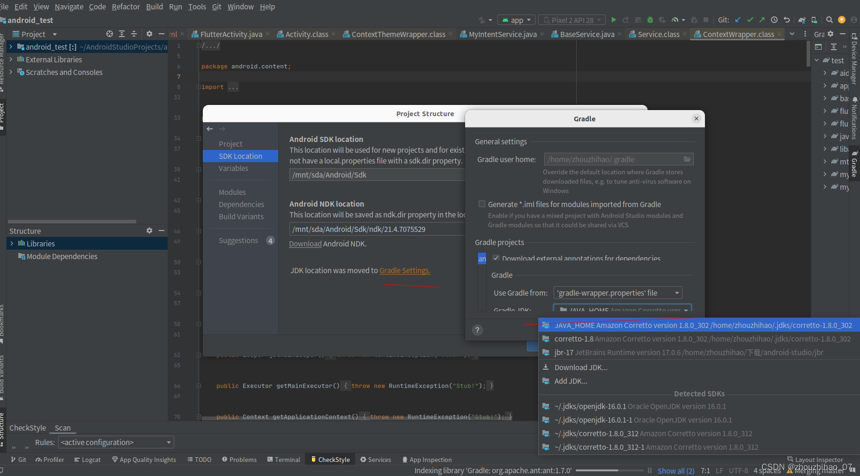
Task: Toggle Generate *.iml files checkbox
Action: coord(482,204)
